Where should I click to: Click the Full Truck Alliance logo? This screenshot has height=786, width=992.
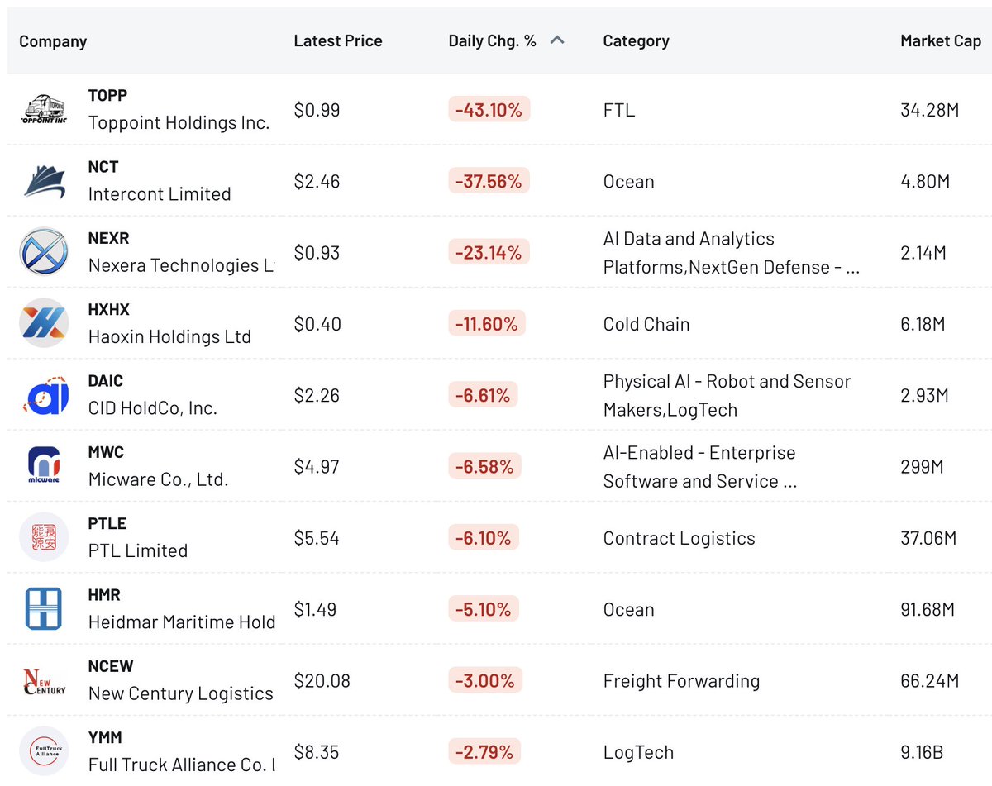43,751
